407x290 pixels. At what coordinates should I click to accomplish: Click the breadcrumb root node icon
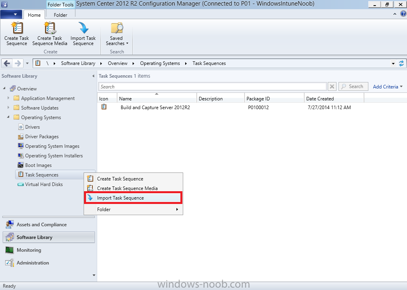(x=38, y=63)
